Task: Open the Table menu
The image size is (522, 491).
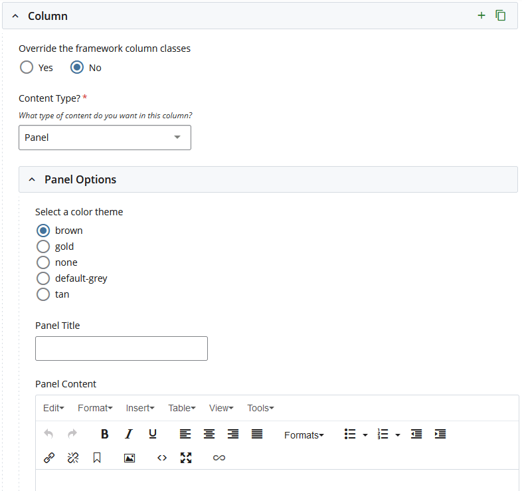Action: pyautogui.click(x=181, y=408)
